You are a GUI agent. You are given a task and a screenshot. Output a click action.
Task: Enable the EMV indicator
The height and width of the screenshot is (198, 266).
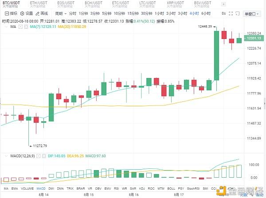click(x=108, y=189)
